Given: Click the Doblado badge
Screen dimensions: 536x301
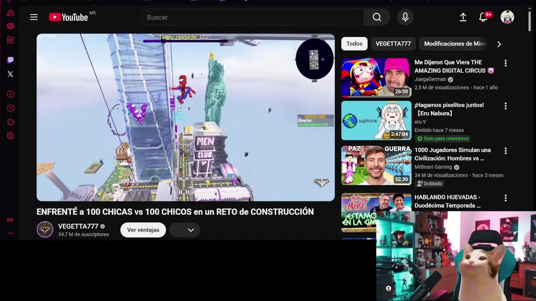Looking at the screenshot, I should click(x=429, y=184).
